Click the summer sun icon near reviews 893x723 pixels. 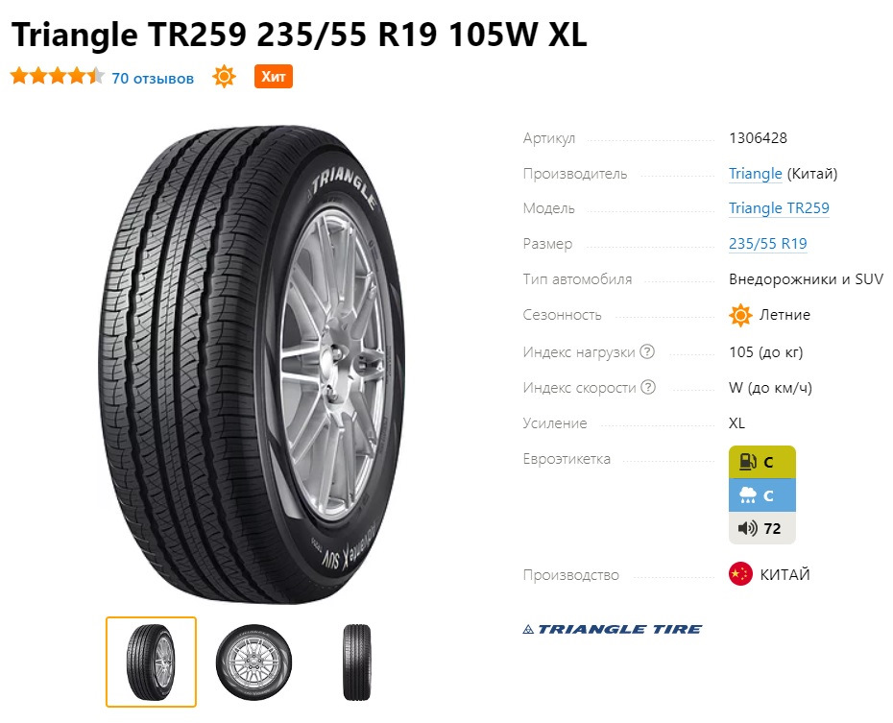click(224, 77)
